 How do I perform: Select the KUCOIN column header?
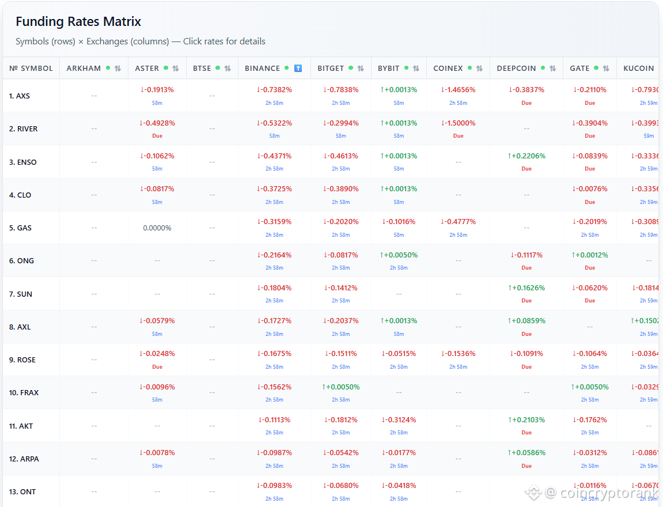pyautogui.click(x=638, y=68)
